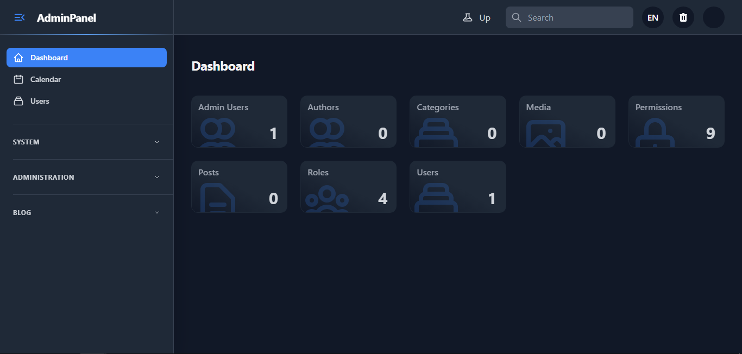
Task: Open the profile avatar in the top right
Action: click(714, 17)
